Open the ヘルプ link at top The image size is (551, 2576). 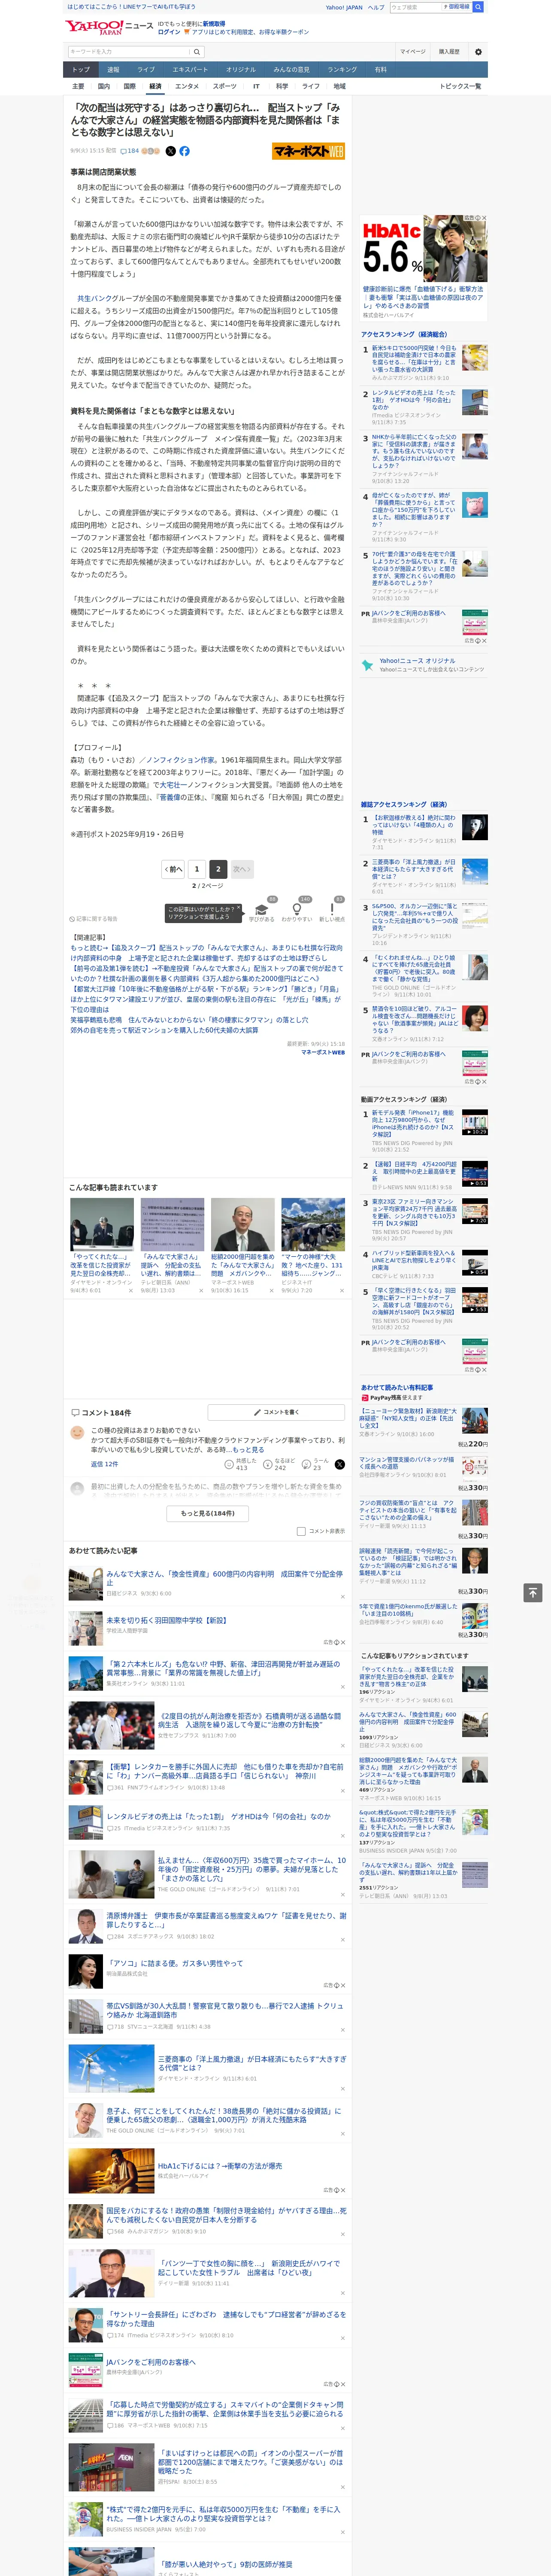(375, 7)
